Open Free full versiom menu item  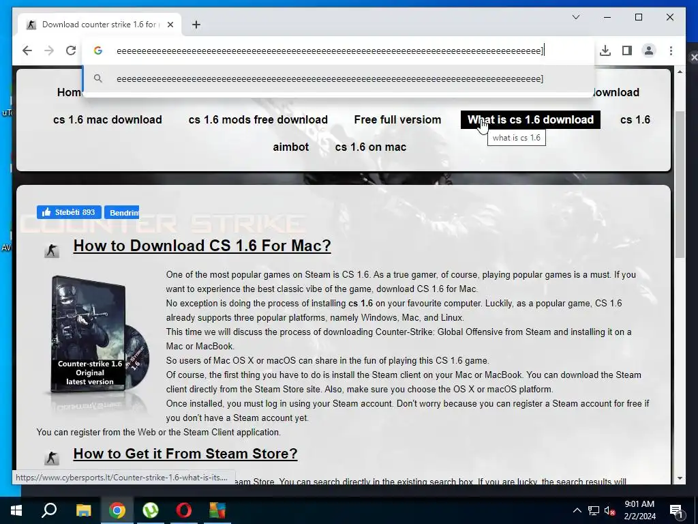pyautogui.click(x=397, y=119)
